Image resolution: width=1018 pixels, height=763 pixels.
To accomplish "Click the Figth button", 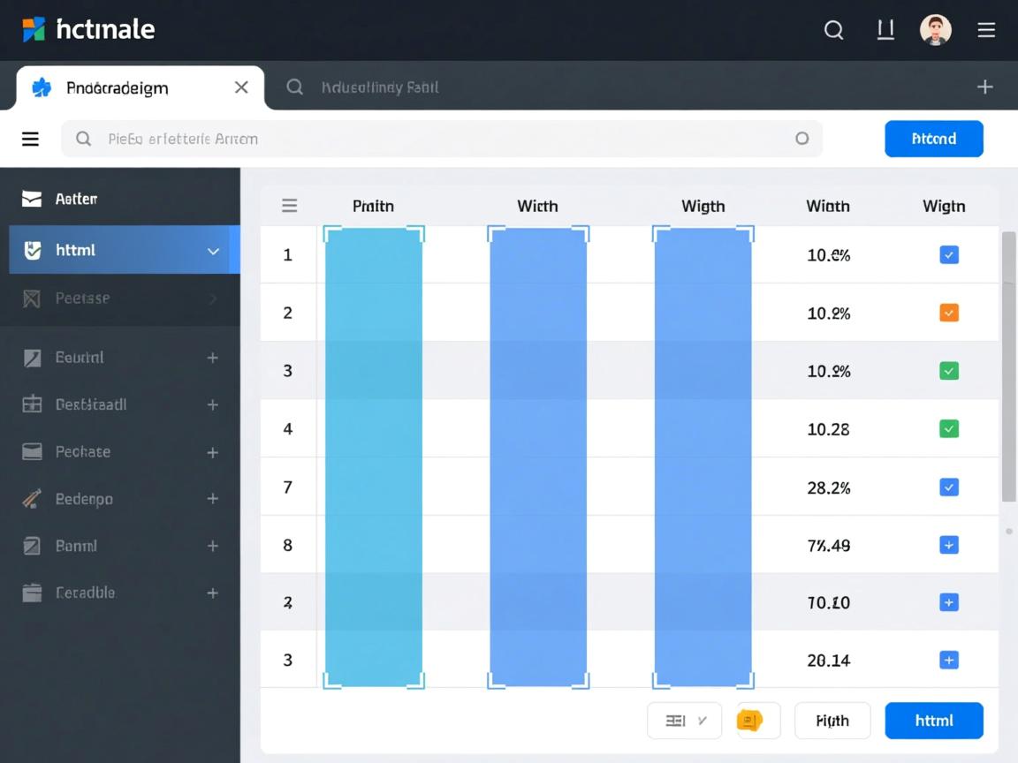I will 832,721.
